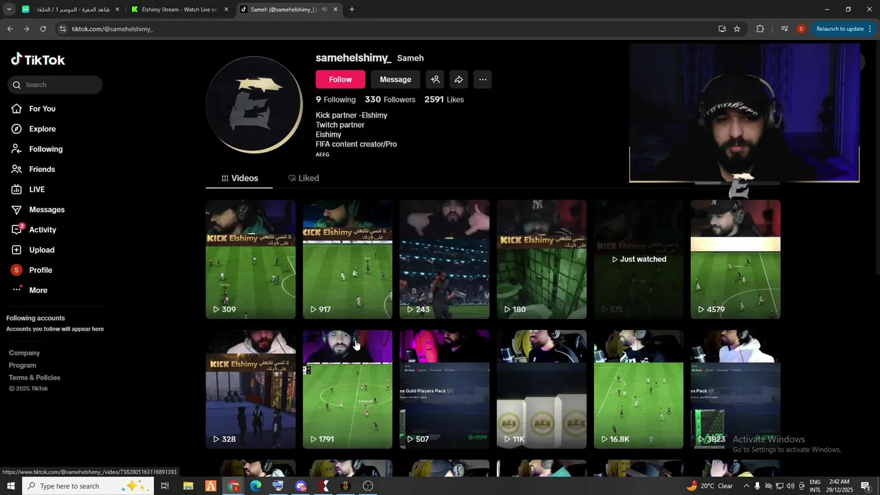The image size is (880, 495).
Task: Open Microsoft Edge from the taskbar
Action: [256, 486]
